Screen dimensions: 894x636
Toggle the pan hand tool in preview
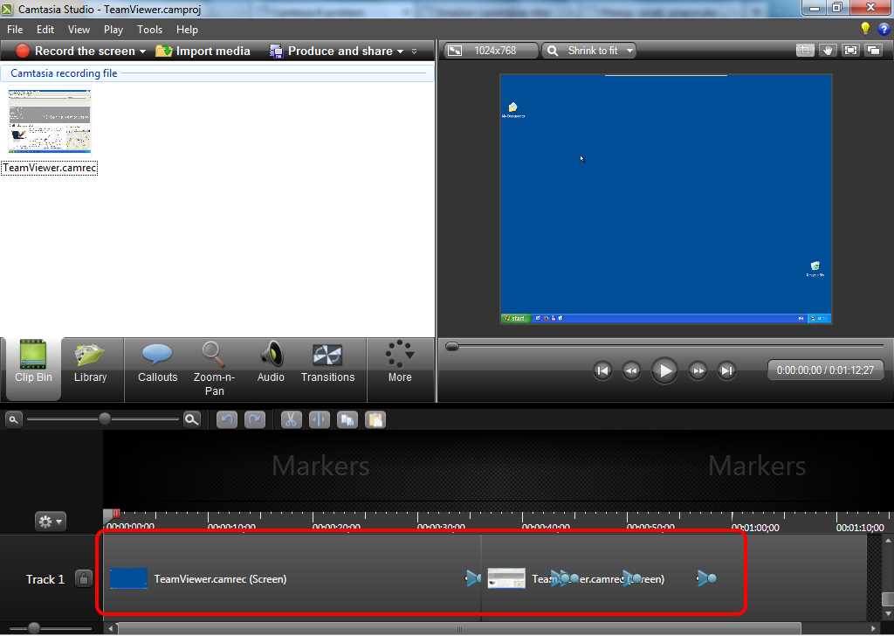coord(828,51)
